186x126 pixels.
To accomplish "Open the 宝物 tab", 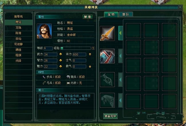I will (111, 15).
